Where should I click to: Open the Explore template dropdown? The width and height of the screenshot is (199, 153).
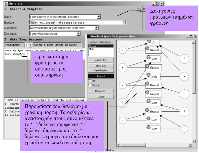pos(124,22)
